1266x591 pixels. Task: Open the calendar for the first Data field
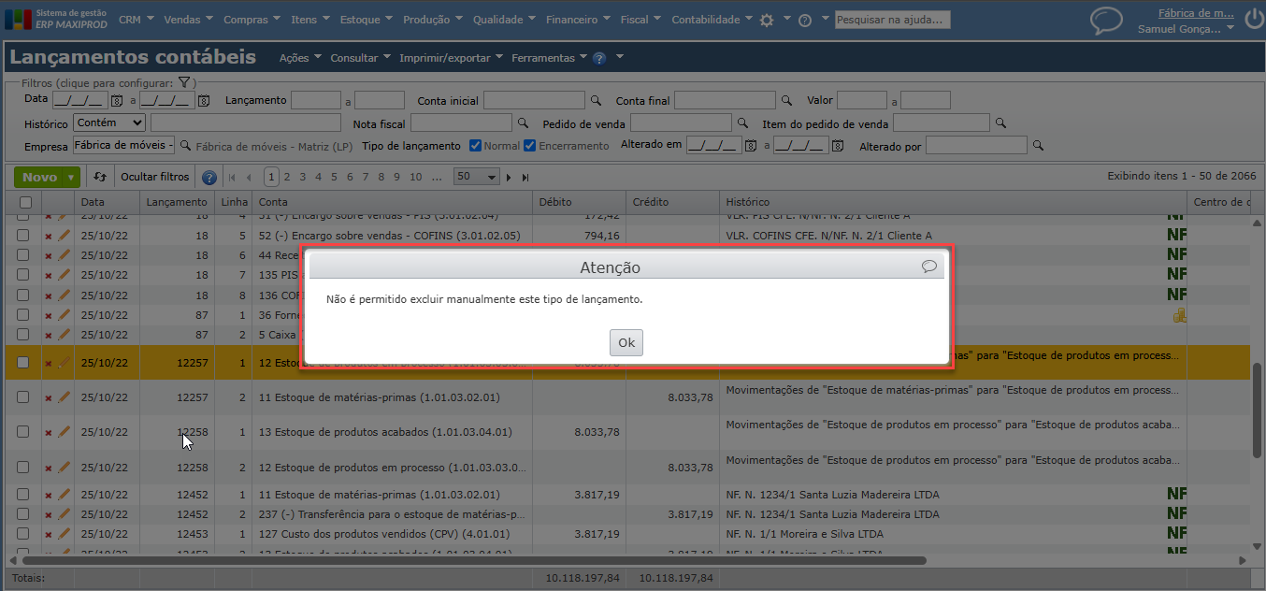(117, 100)
